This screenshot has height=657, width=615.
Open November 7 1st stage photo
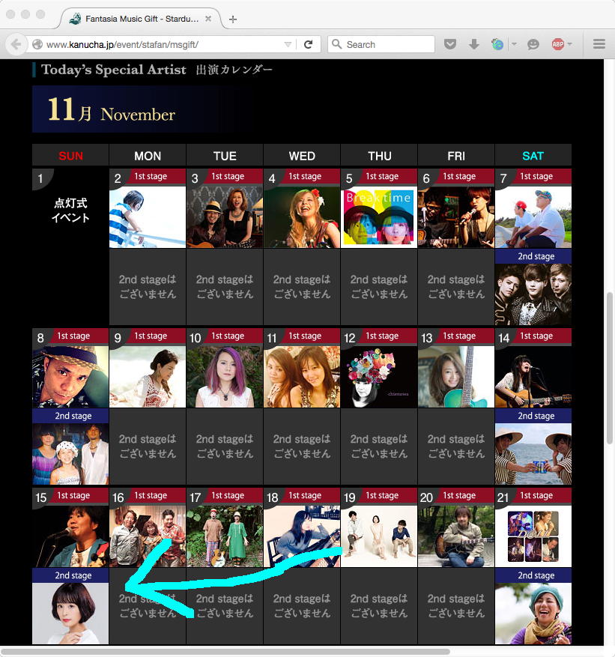point(533,217)
